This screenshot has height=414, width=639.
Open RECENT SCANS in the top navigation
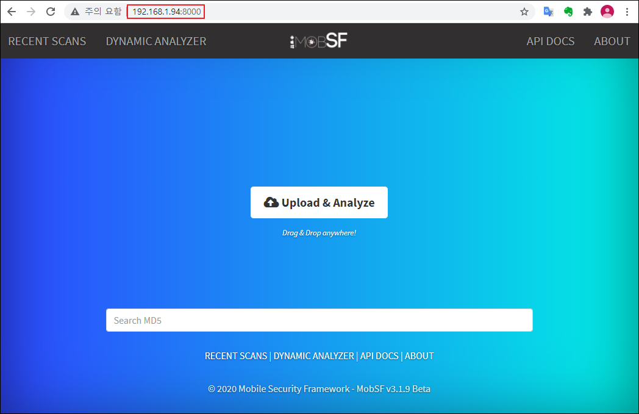tap(48, 41)
